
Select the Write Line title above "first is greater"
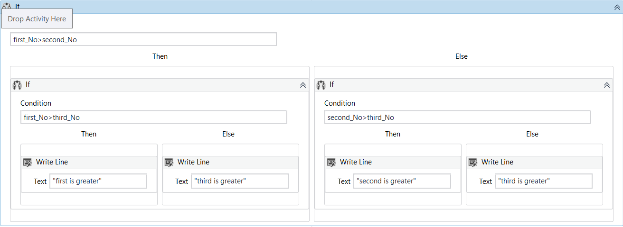click(x=52, y=162)
